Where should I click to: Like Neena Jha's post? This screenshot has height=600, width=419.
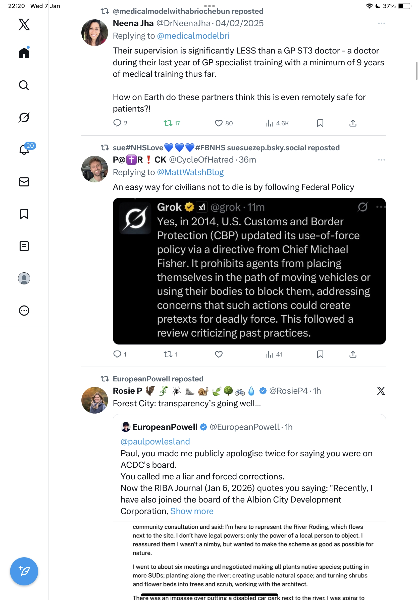point(219,123)
